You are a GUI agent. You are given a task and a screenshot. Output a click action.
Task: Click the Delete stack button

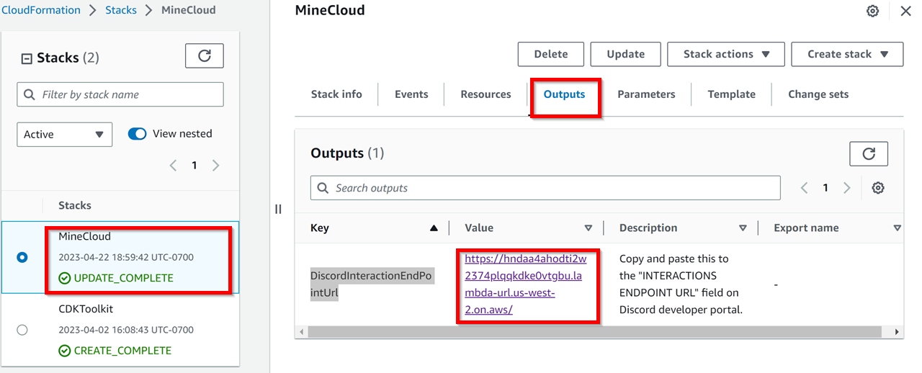coord(551,54)
